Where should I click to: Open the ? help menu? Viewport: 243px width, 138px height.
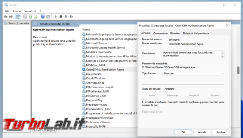point(40,11)
